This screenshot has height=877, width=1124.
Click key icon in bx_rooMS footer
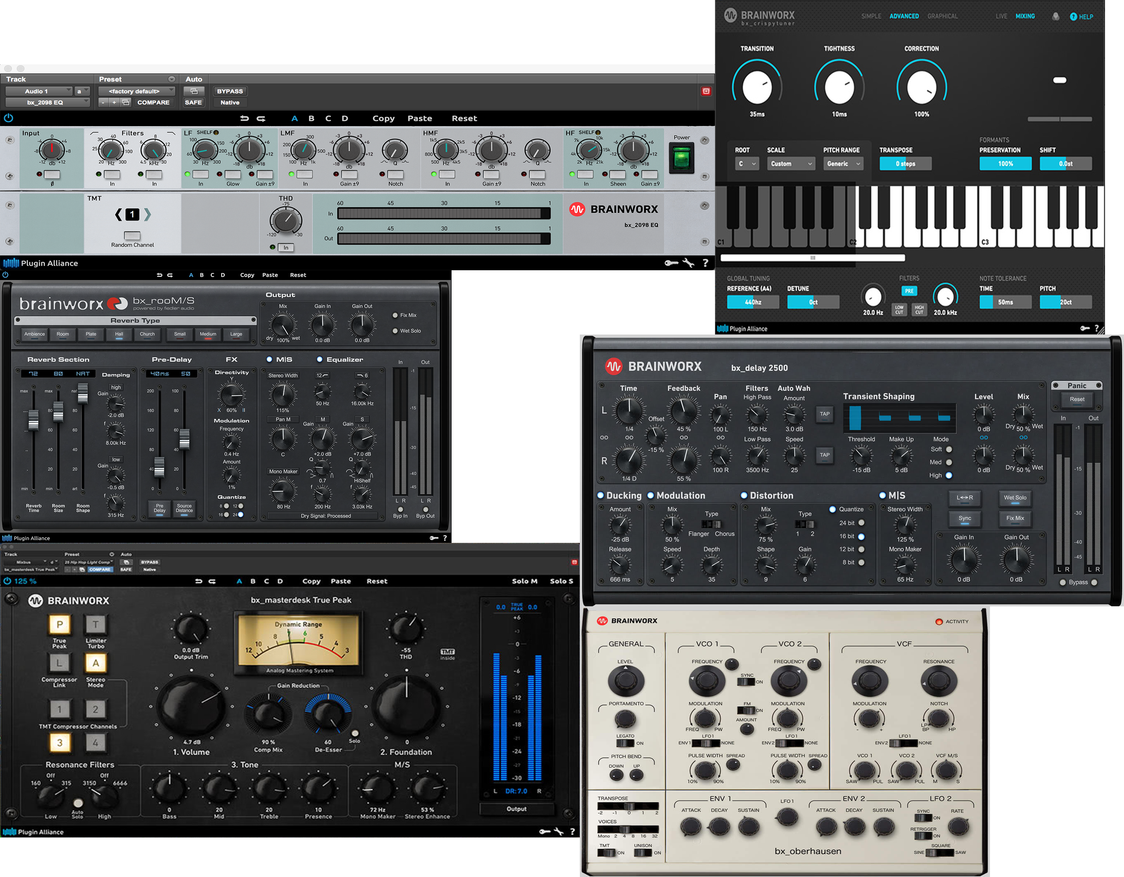point(434,538)
